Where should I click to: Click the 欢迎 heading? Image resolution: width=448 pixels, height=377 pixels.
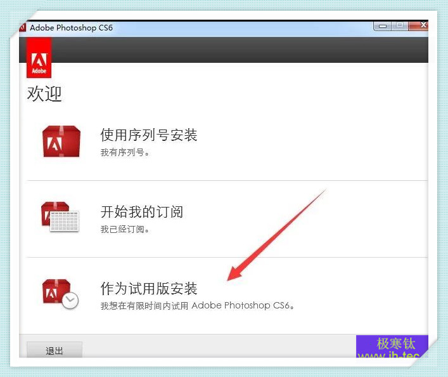coord(44,93)
